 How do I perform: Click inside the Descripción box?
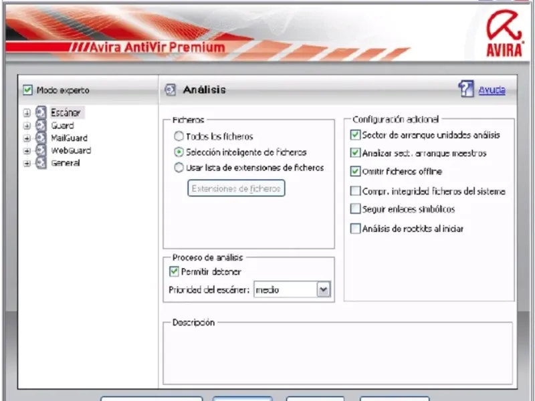point(338,355)
